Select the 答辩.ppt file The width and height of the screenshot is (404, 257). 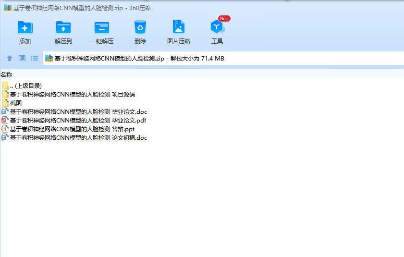68,129
